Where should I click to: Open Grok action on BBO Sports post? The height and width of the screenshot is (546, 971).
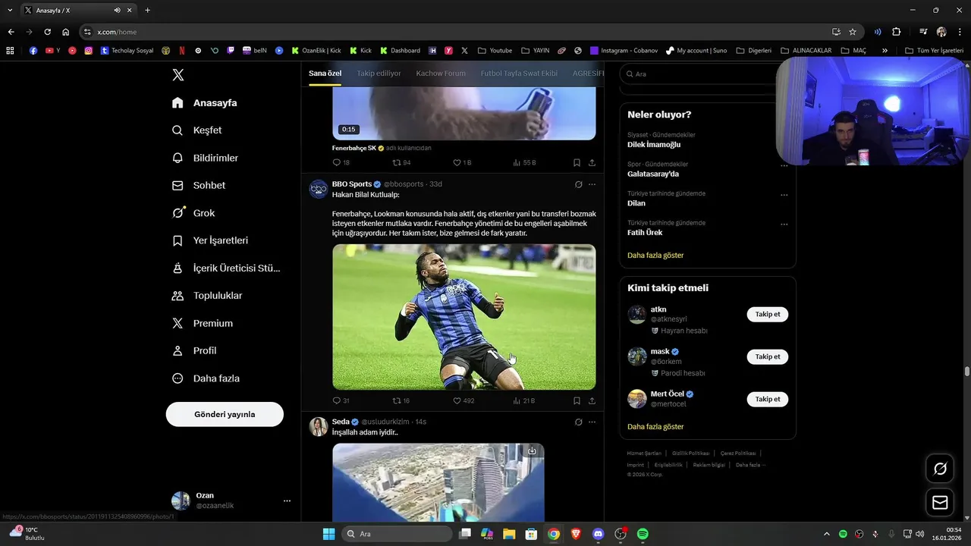coord(578,184)
